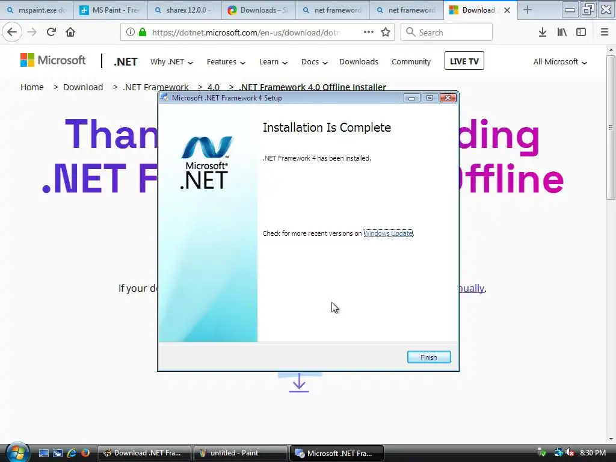This screenshot has height=462, width=616.
Task: Bookmark this page with the star icon
Action: pyautogui.click(x=386, y=32)
